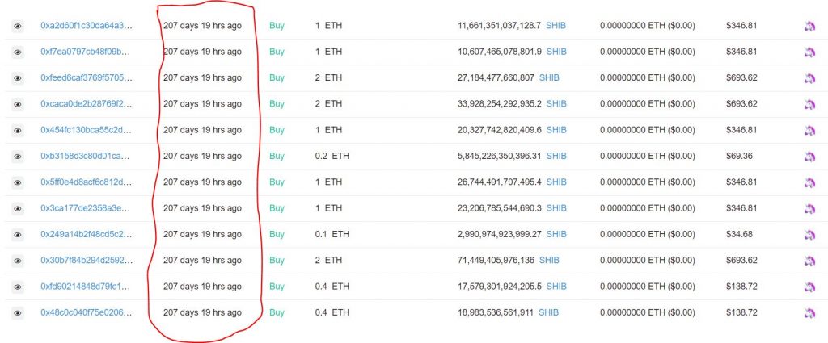
Task: Click the unicorn icon on the $69.36 row
Action: 809,157
